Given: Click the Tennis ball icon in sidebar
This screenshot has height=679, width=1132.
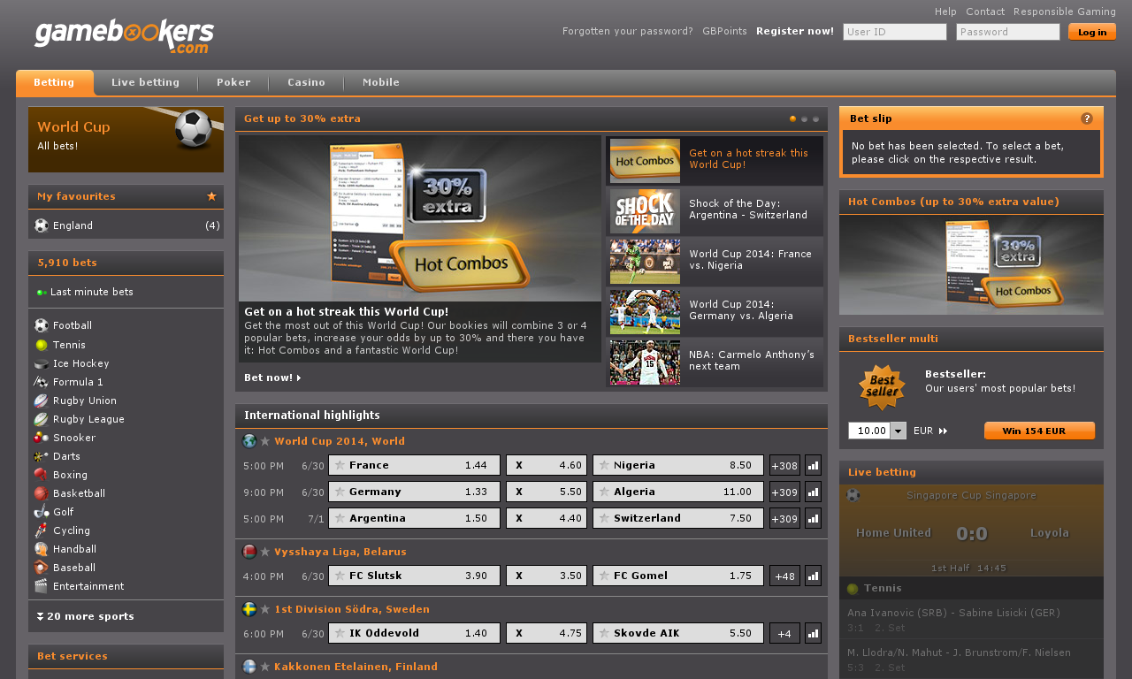Looking at the screenshot, I should pyautogui.click(x=42, y=345).
